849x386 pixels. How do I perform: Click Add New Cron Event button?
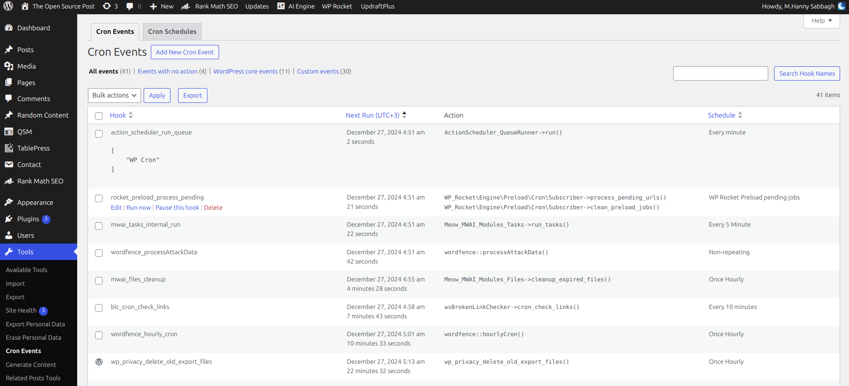[x=185, y=52]
